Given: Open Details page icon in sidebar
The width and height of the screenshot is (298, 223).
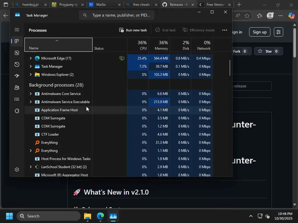Looking at the screenshot, I should pos(17,99).
